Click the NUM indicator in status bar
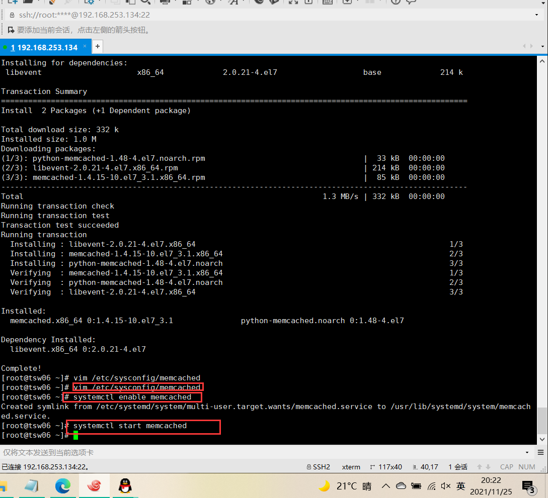The image size is (548, 498). pyautogui.click(x=527, y=467)
